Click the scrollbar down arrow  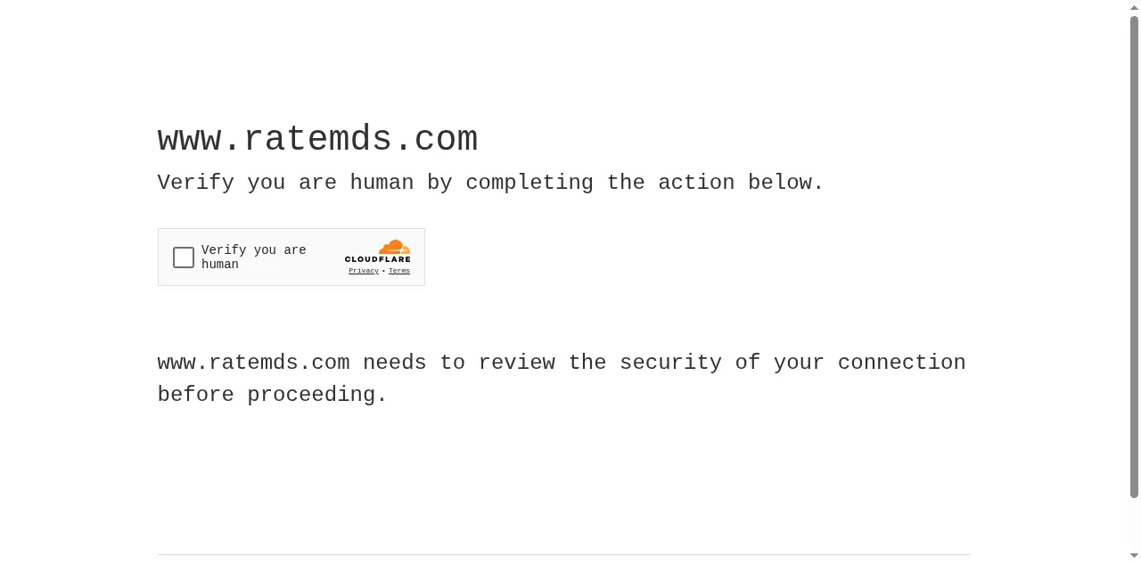[x=1135, y=556]
